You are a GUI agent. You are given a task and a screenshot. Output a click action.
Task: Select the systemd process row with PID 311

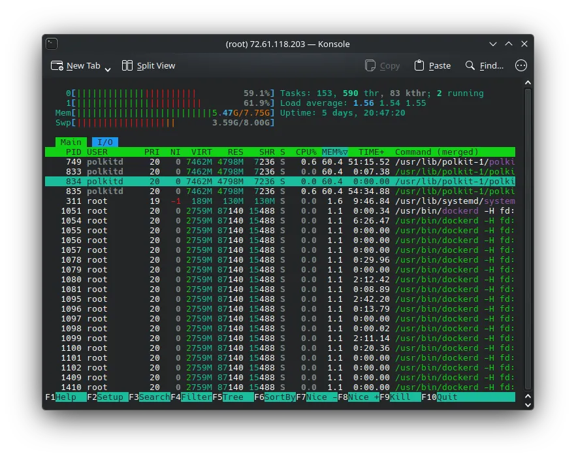pos(261,201)
